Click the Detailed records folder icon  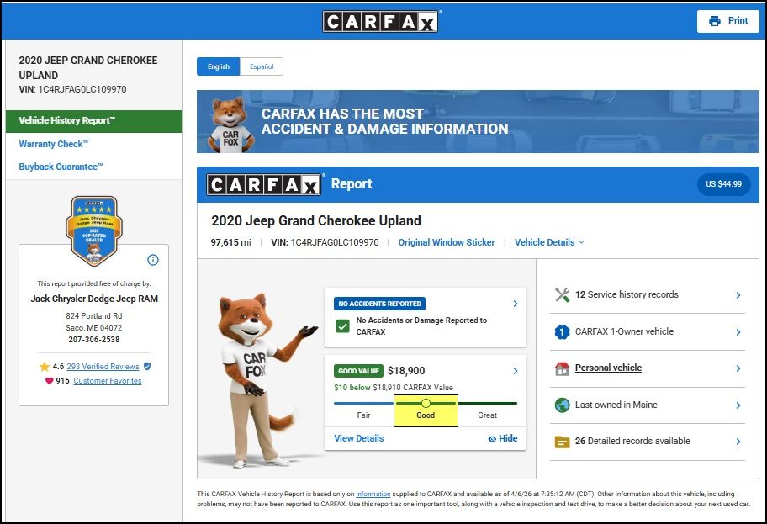pos(563,442)
